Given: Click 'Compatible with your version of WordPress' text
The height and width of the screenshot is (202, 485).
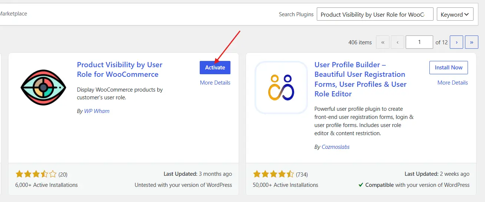Looking at the screenshot, I should [417, 185].
